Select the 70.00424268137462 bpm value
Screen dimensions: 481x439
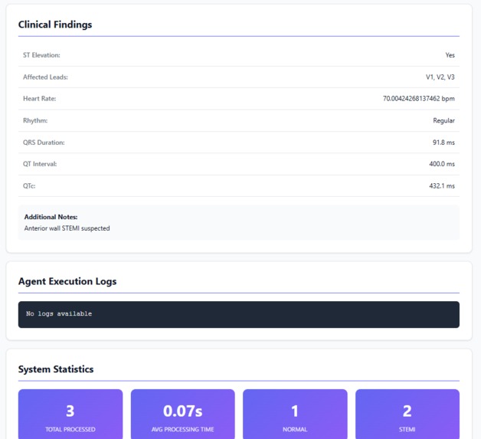[x=419, y=99]
